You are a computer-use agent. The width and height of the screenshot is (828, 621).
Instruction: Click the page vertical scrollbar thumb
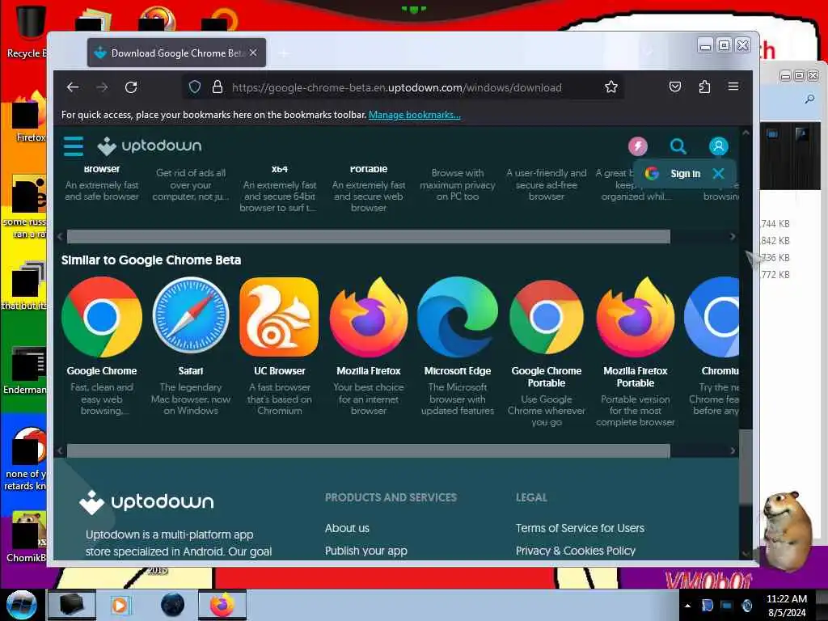coord(746,467)
